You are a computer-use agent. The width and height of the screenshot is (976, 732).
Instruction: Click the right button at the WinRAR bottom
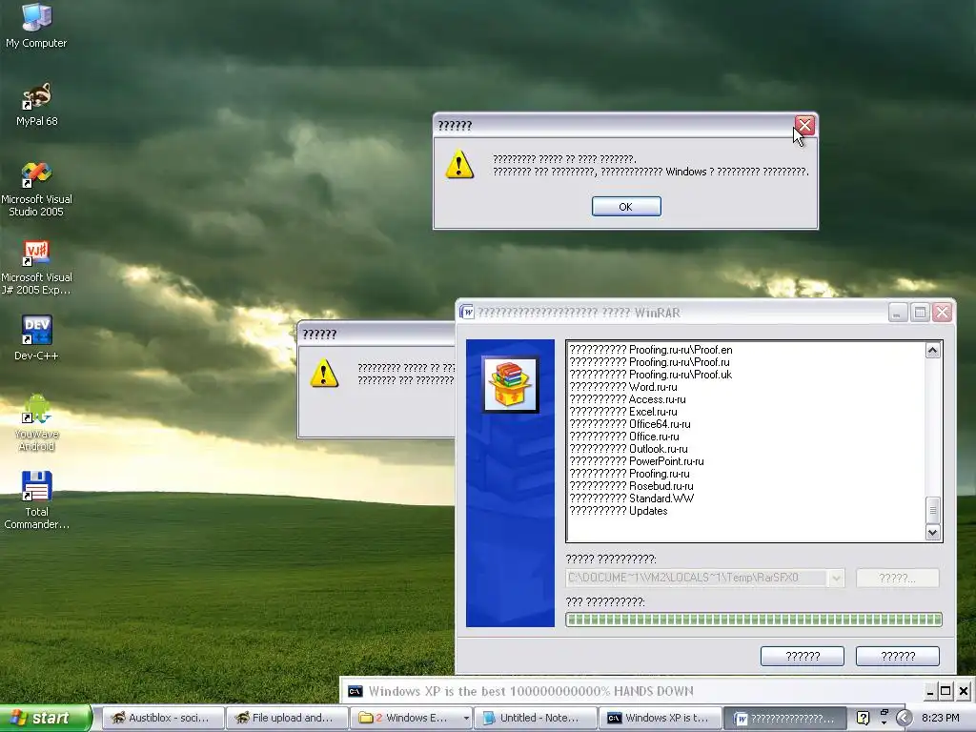[x=898, y=656]
